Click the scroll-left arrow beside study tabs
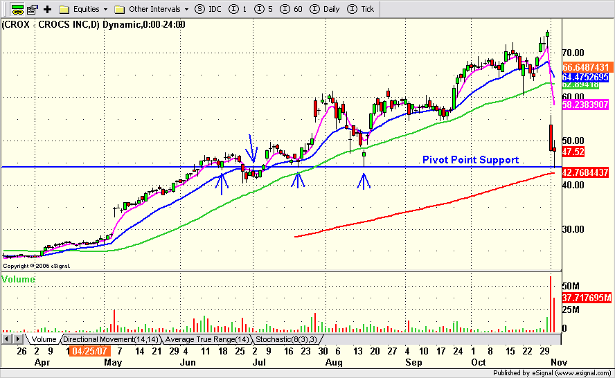615x378 pixels. [x=7, y=339]
